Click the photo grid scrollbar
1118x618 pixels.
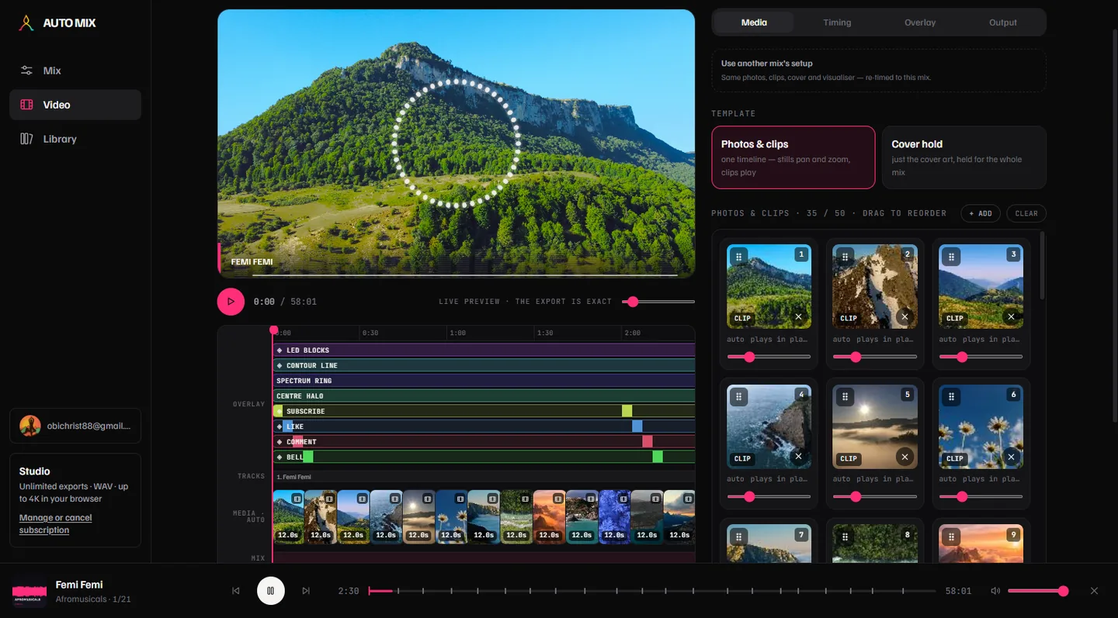click(1042, 266)
